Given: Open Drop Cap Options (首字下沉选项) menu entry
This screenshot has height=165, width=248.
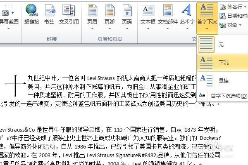Looking at the screenshot, I should coord(223,96).
